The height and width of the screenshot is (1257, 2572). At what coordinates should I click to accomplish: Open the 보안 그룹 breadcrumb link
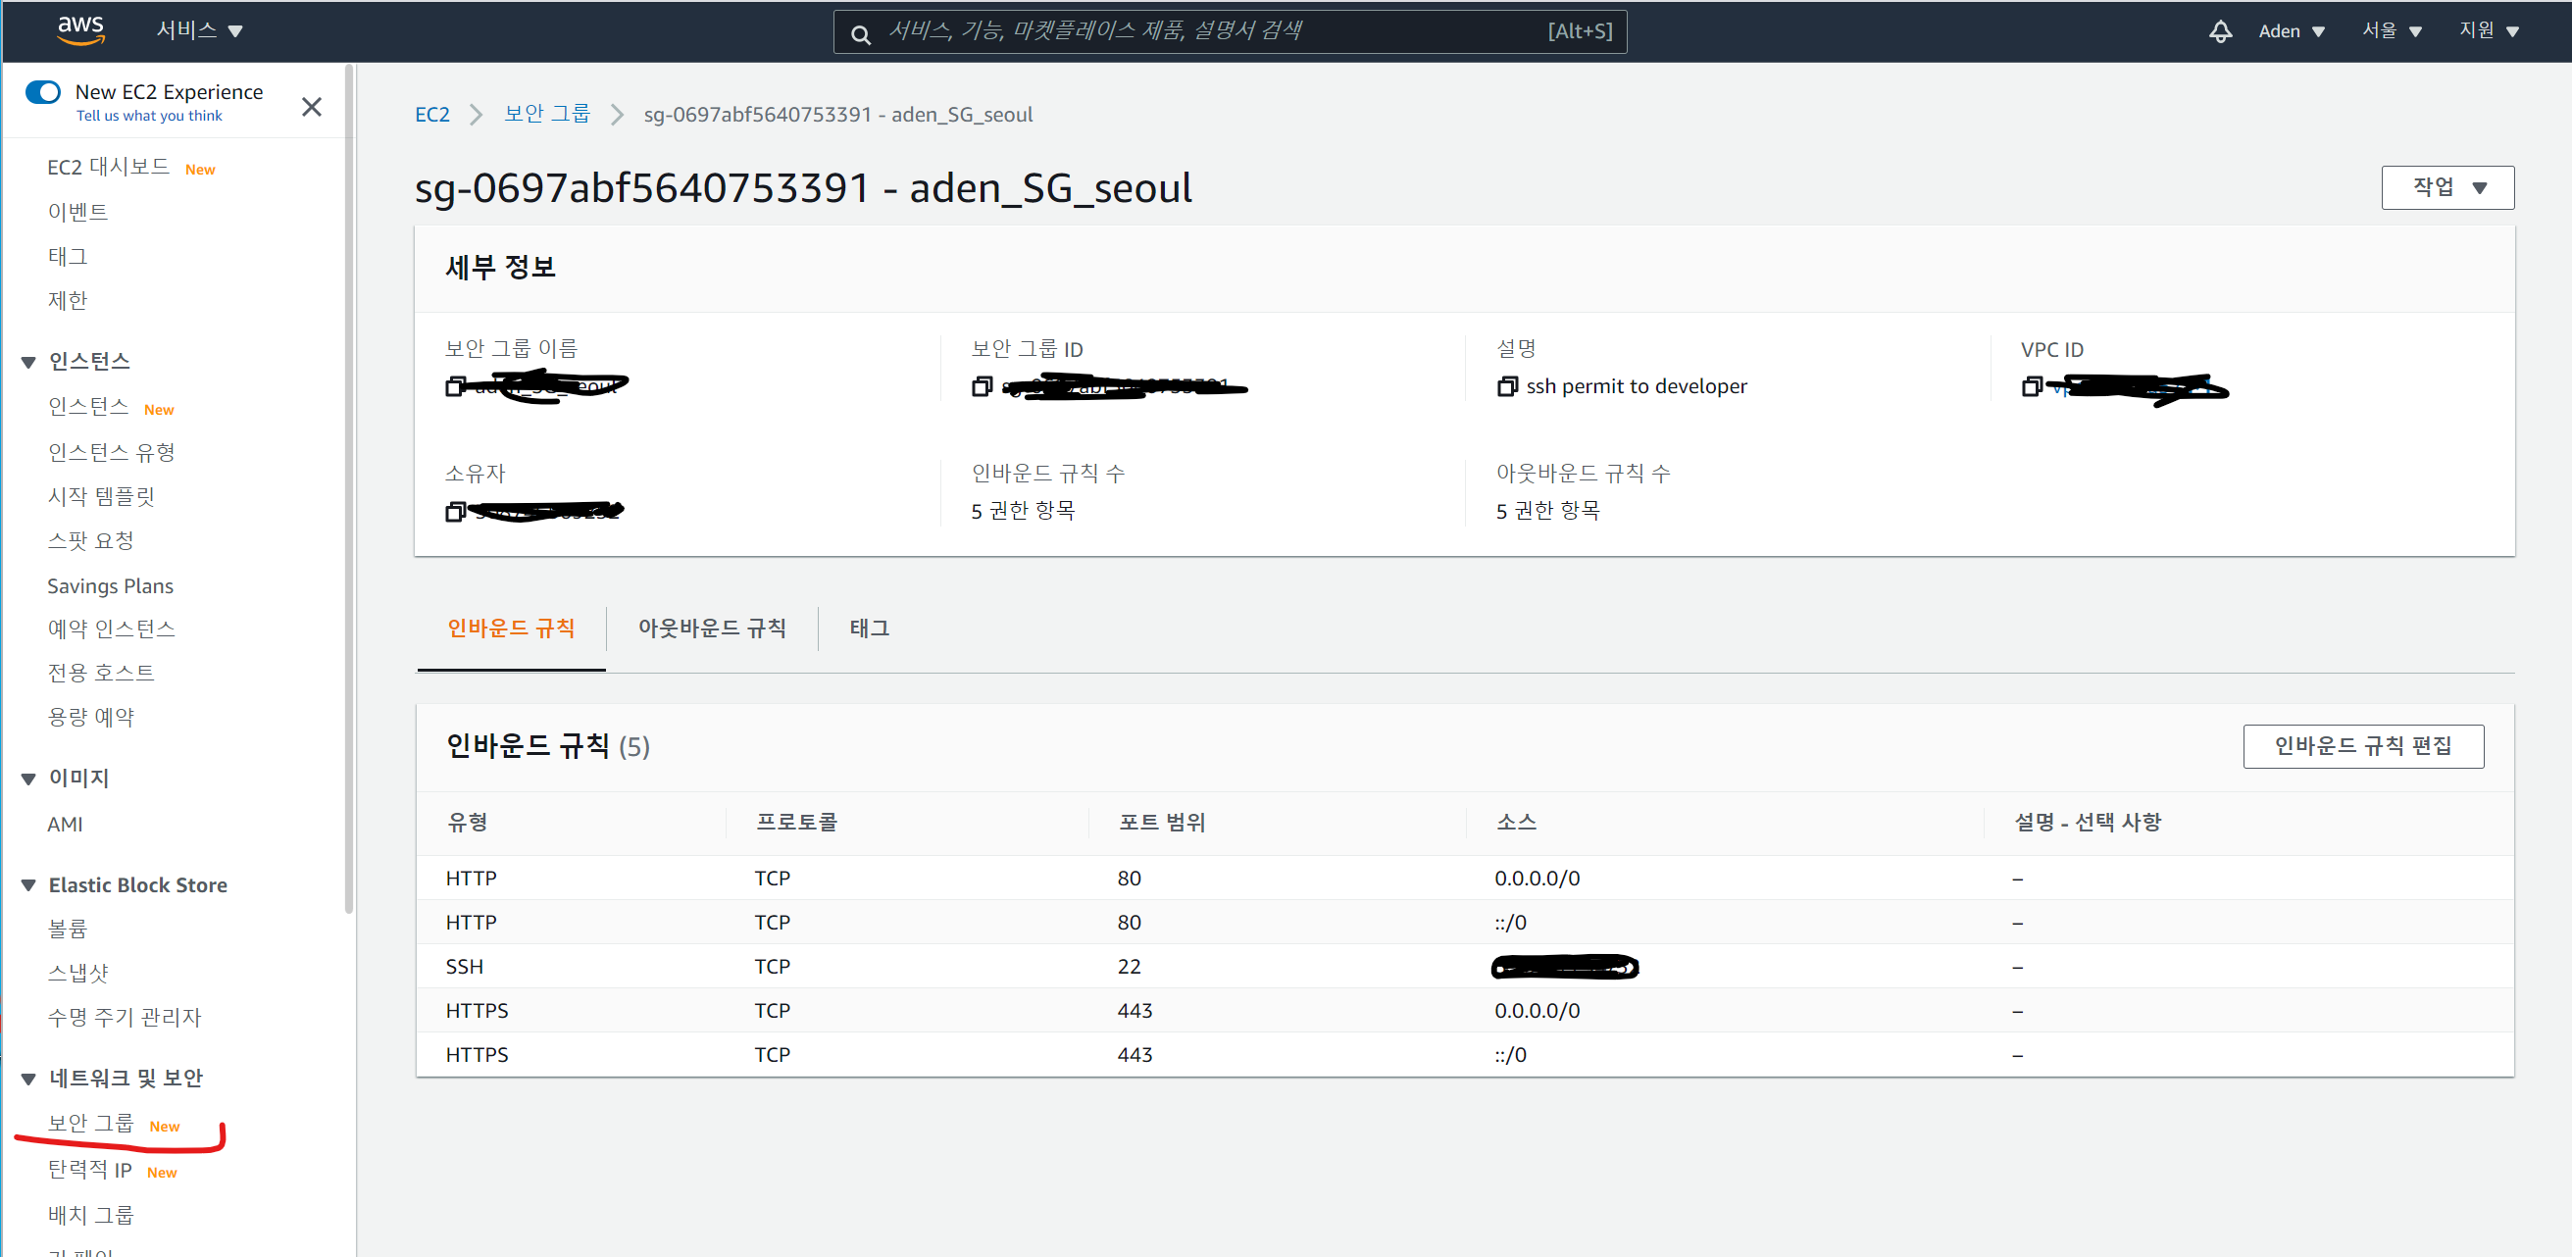[546, 114]
